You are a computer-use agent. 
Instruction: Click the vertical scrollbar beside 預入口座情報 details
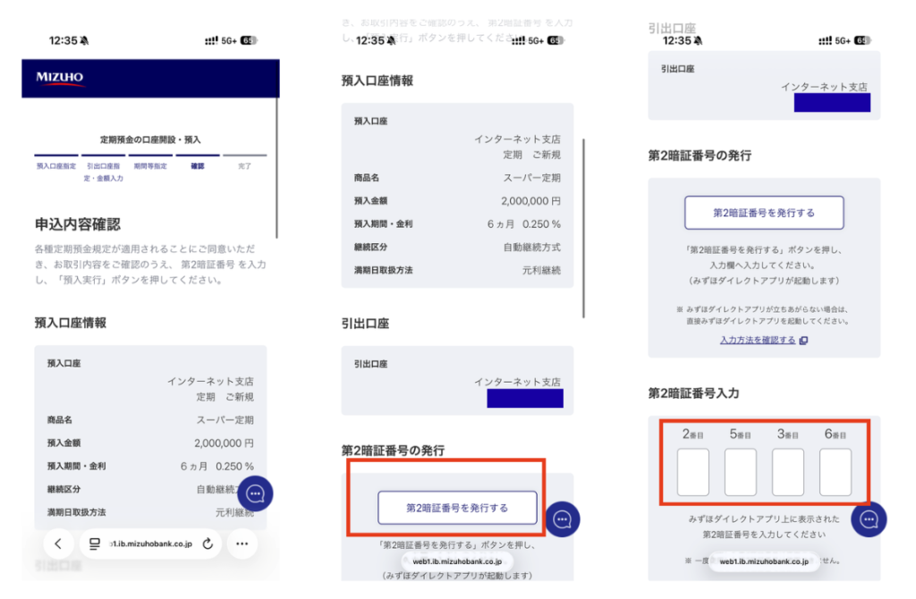(583, 228)
